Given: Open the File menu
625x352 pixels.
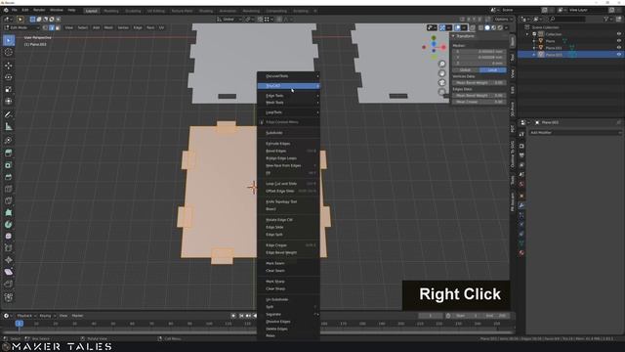Looking at the screenshot, I should click(15, 10).
